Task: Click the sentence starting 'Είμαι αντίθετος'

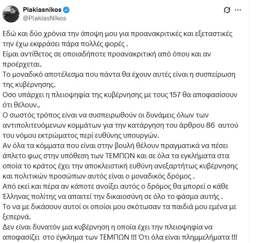Action: click(x=106, y=53)
